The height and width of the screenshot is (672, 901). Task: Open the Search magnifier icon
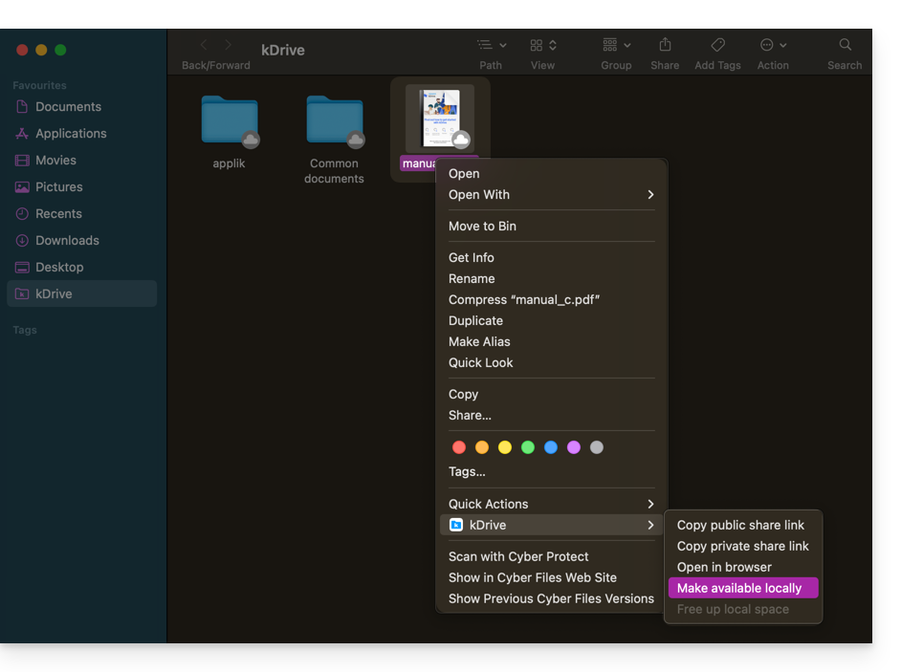tap(845, 45)
